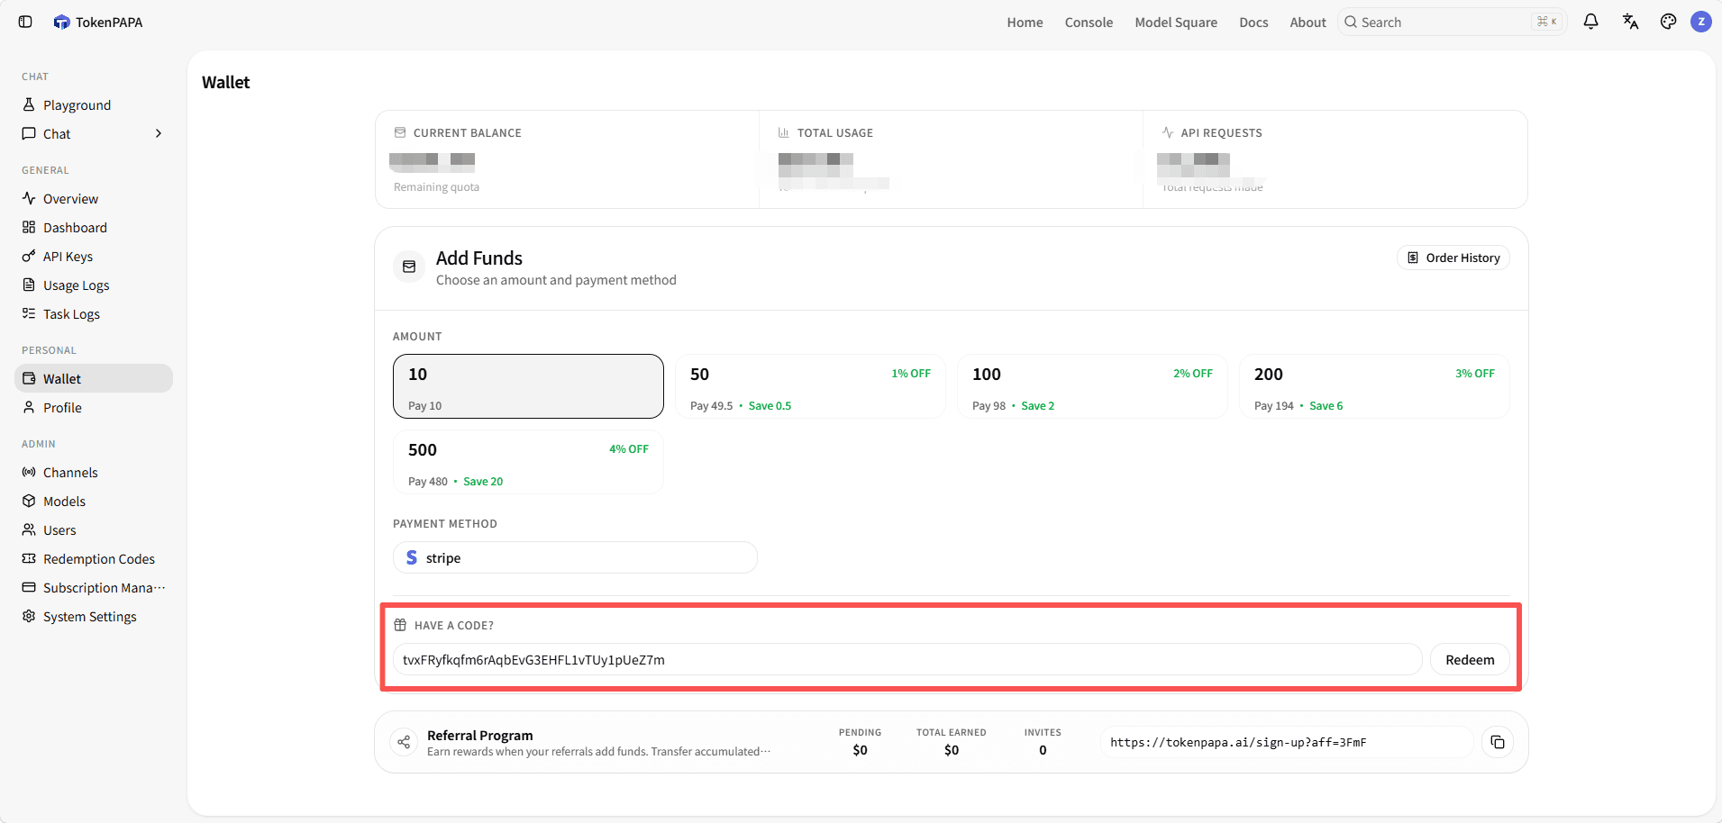1722x823 pixels.
Task: Select the 10 amount option
Action: pyautogui.click(x=528, y=386)
